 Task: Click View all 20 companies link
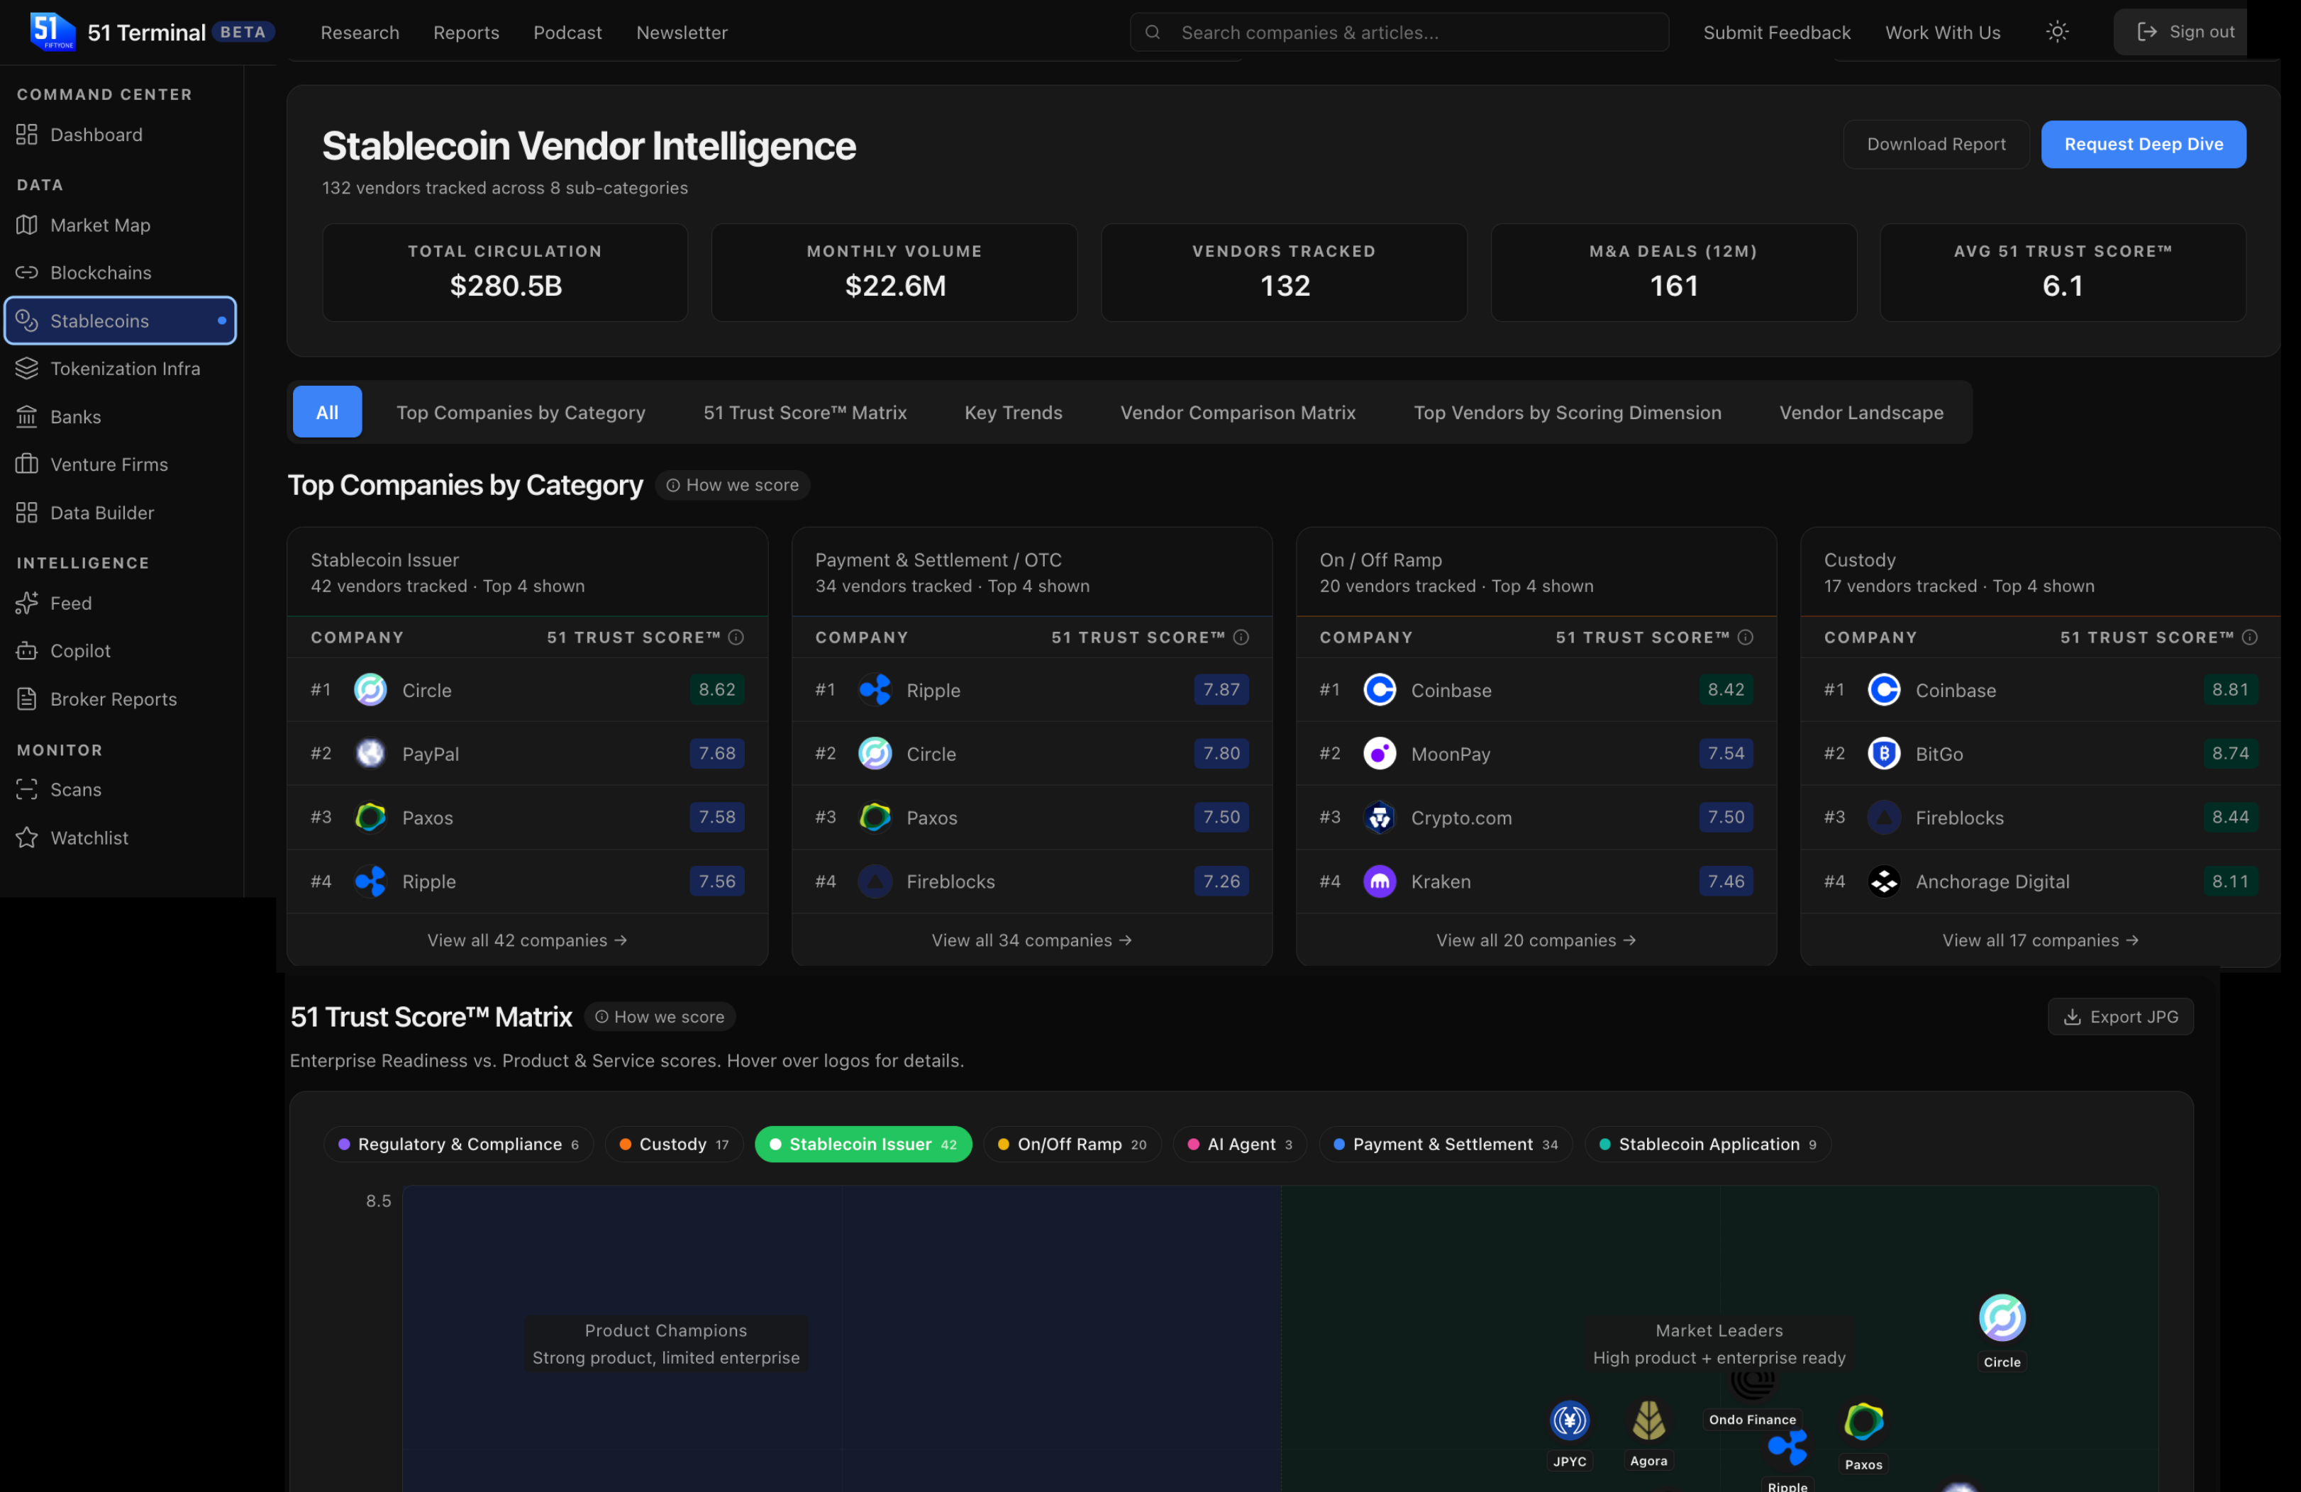tap(1536, 940)
